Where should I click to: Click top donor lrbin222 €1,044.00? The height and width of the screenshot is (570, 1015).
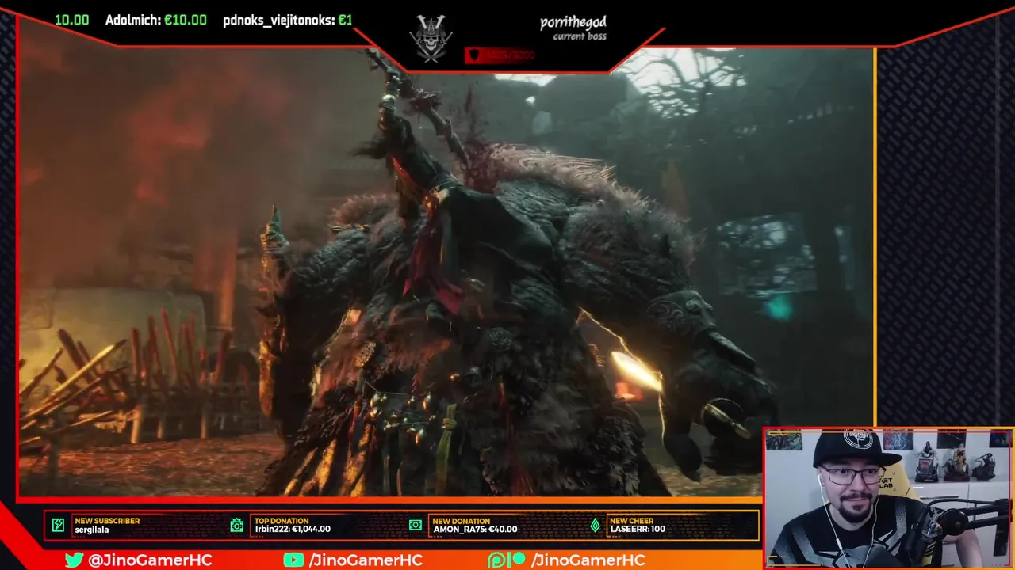(x=293, y=530)
